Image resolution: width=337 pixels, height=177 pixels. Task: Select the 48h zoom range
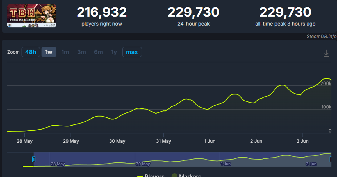pos(31,52)
